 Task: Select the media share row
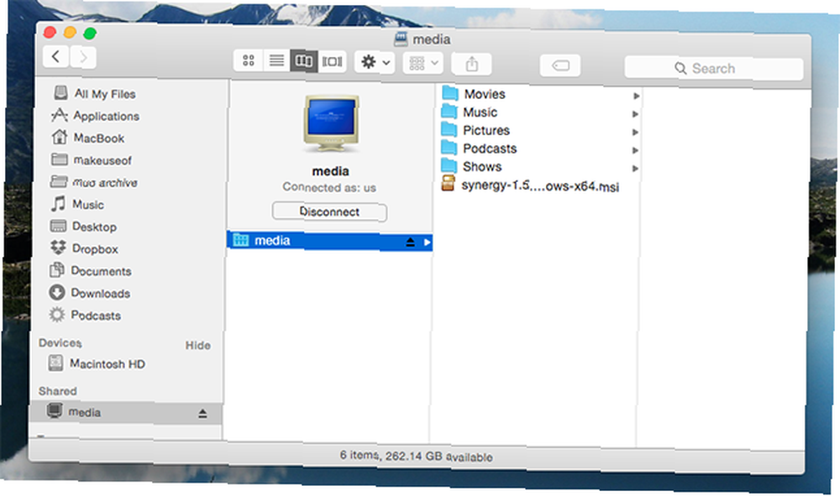(x=329, y=242)
